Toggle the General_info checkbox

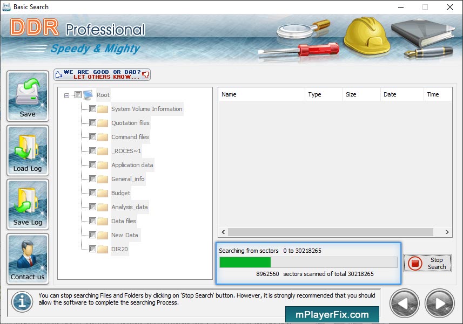point(93,179)
